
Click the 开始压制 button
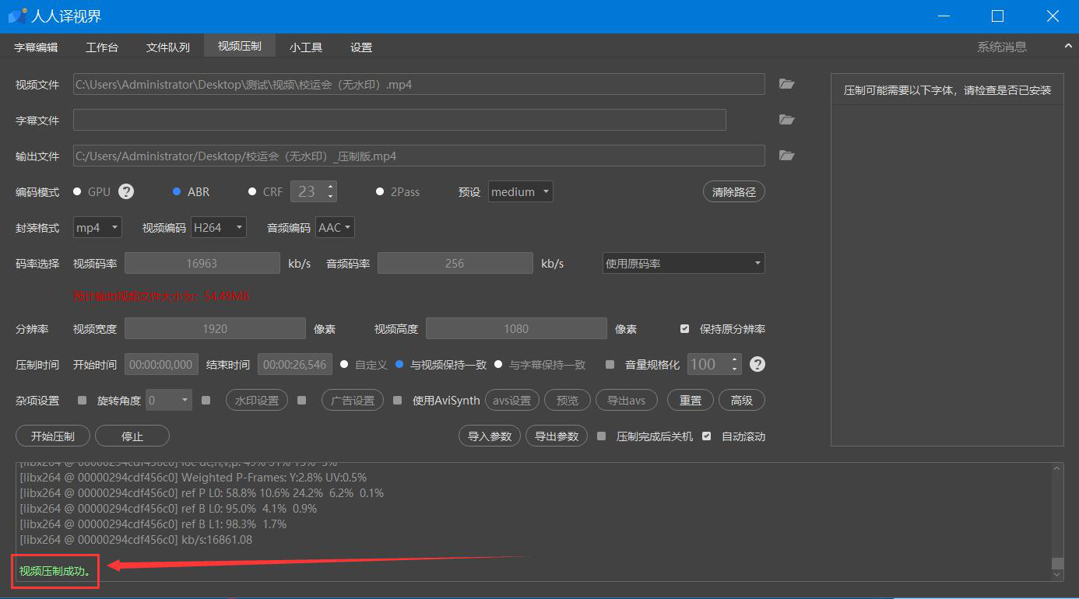tap(53, 436)
